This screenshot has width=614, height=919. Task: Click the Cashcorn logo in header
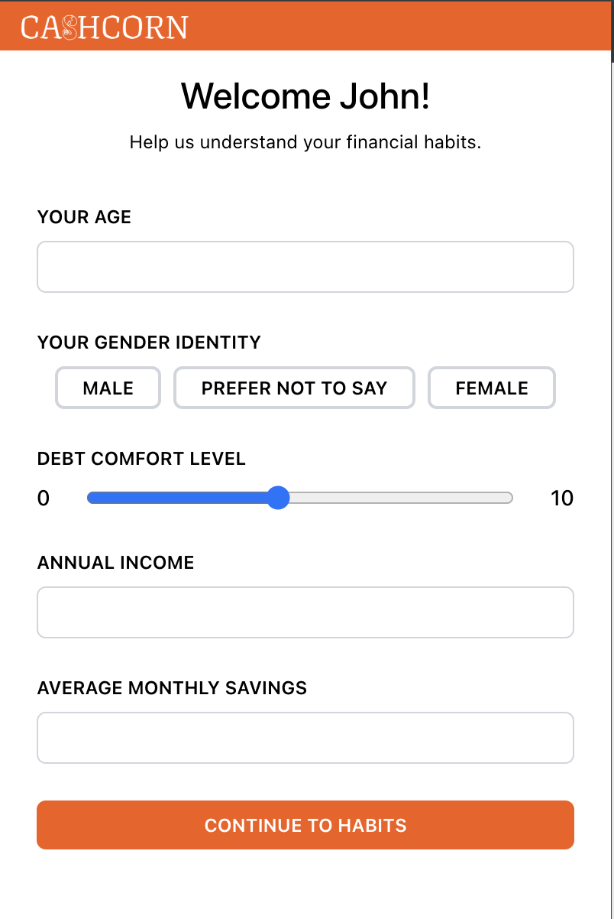pyautogui.click(x=104, y=28)
